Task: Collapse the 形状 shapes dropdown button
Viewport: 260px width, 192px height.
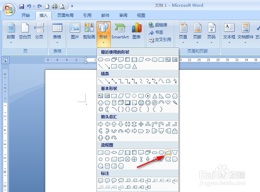Action: (103, 34)
